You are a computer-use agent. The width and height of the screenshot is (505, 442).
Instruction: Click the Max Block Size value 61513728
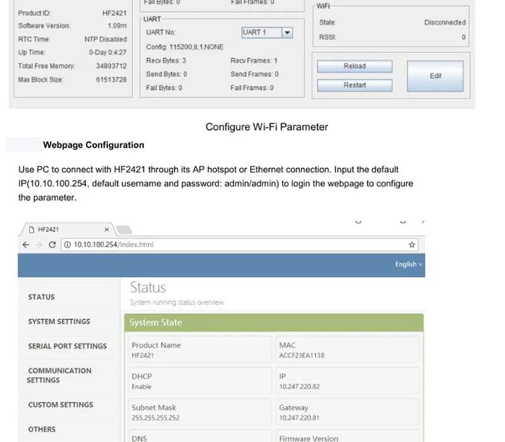[x=112, y=80]
